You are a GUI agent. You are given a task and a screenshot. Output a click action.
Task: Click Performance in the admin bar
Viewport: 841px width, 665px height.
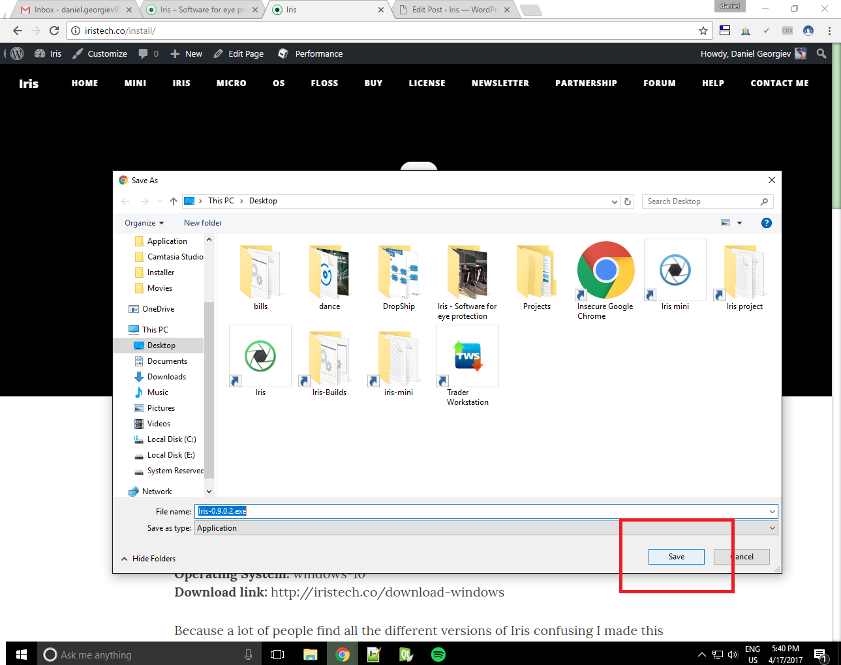[311, 53]
